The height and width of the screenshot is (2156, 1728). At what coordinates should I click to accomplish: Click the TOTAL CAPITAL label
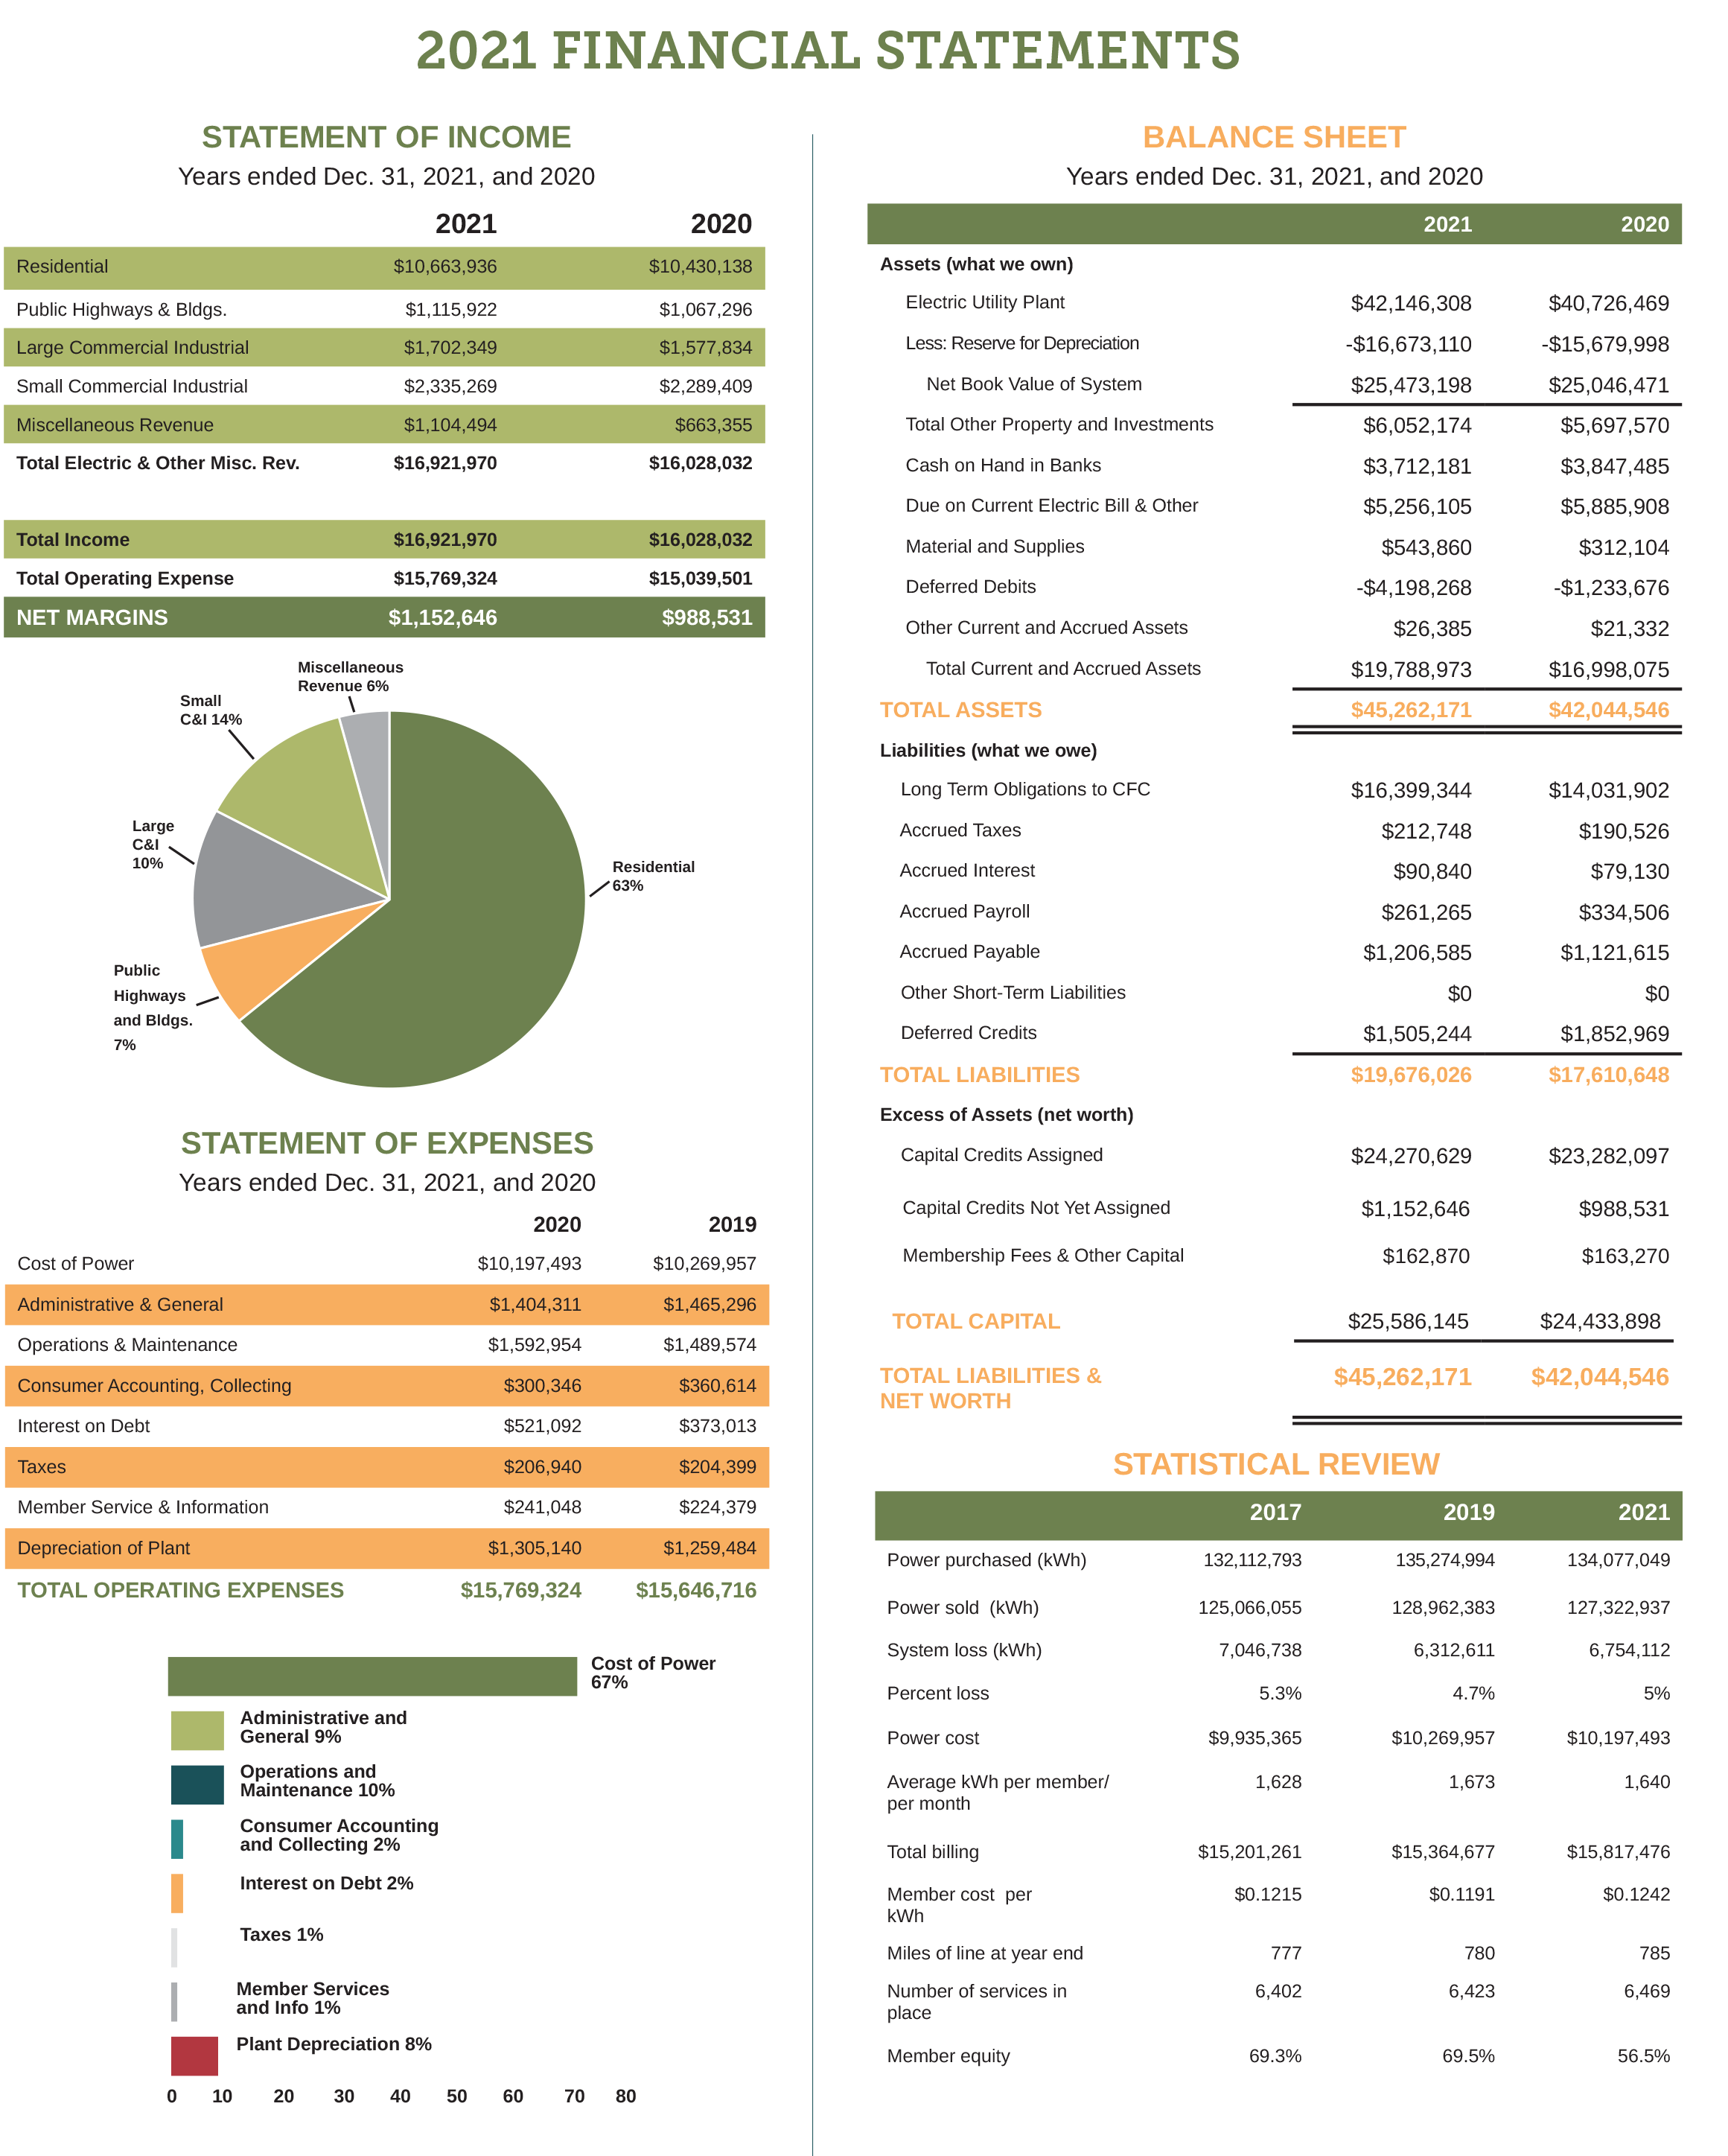(x=975, y=1321)
